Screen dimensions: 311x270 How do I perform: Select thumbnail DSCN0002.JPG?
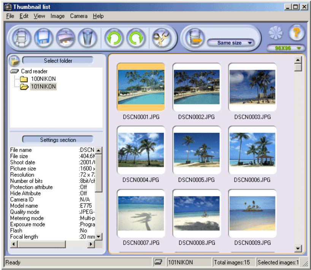[197, 87]
